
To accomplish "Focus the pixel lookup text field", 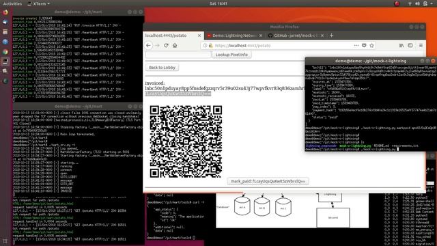I will point(178,55).
